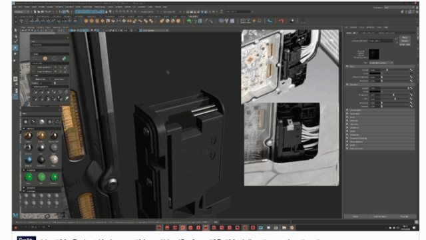
Task: Apply the blue material sphere swatch
Action: pyautogui.click(x=28, y=159)
